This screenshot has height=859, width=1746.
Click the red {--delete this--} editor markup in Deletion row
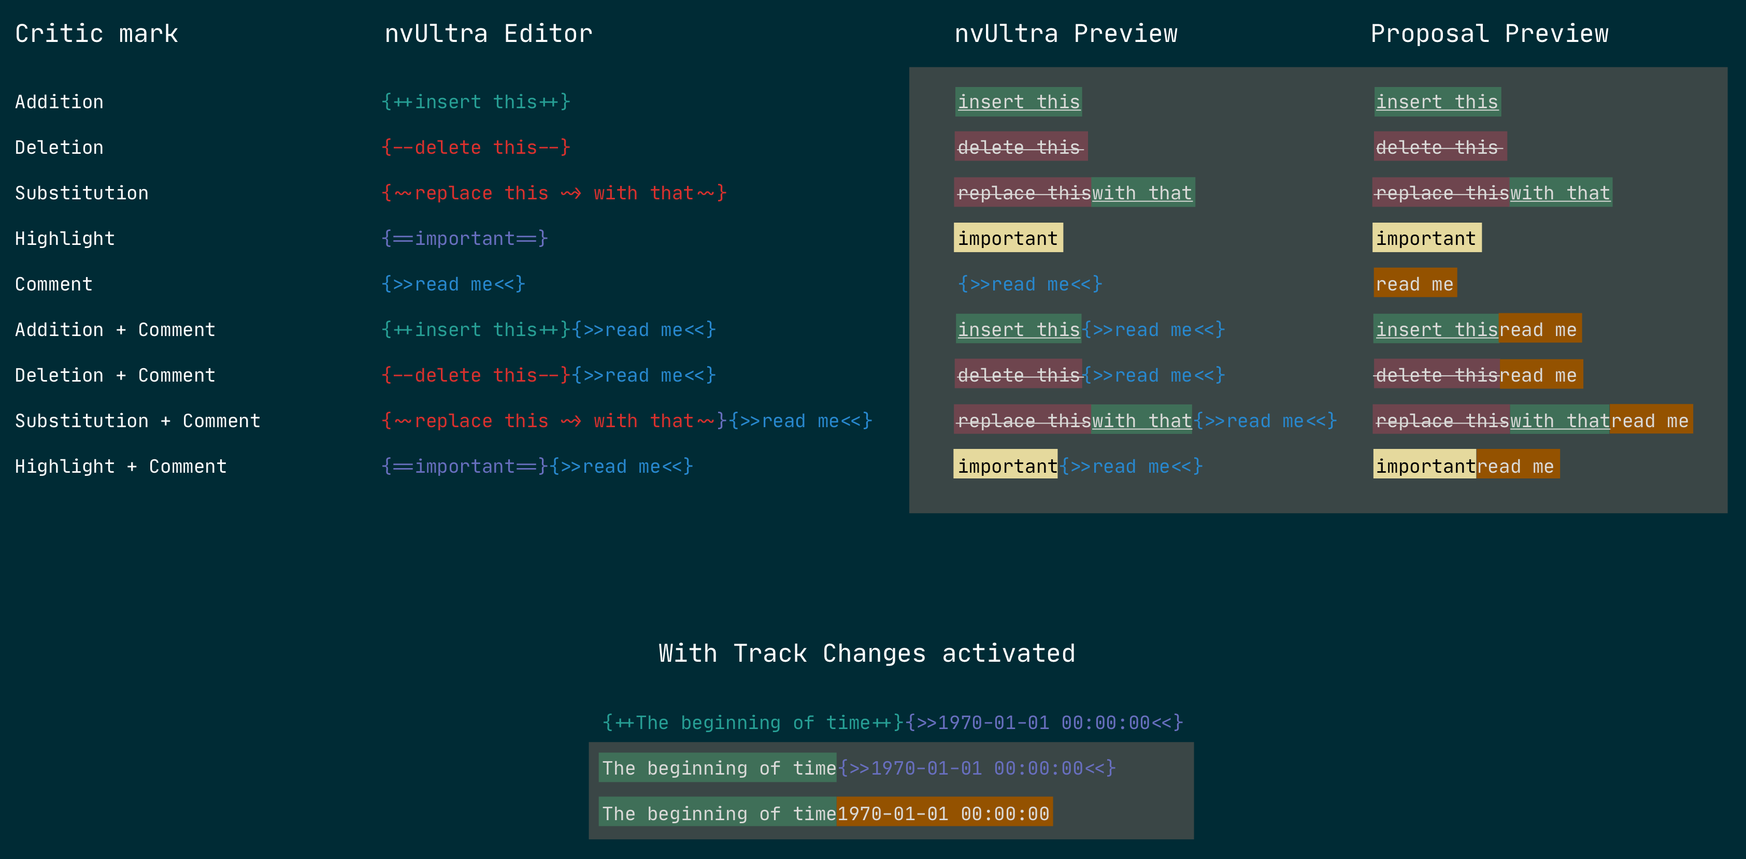476,147
